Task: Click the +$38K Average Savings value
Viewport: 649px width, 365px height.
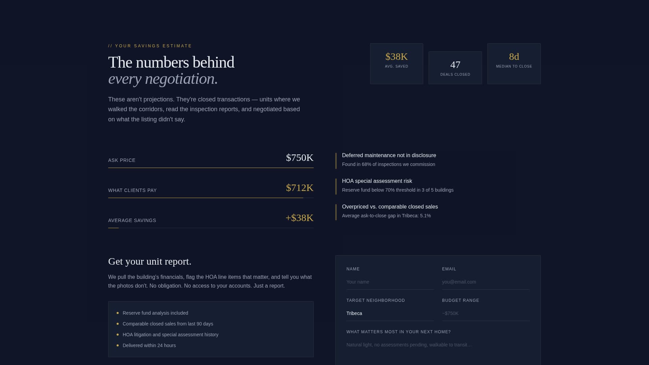Action: tap(299, 218)
